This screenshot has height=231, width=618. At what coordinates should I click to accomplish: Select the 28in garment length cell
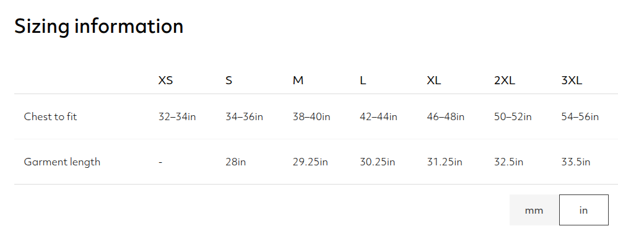(x=235, y=162)
